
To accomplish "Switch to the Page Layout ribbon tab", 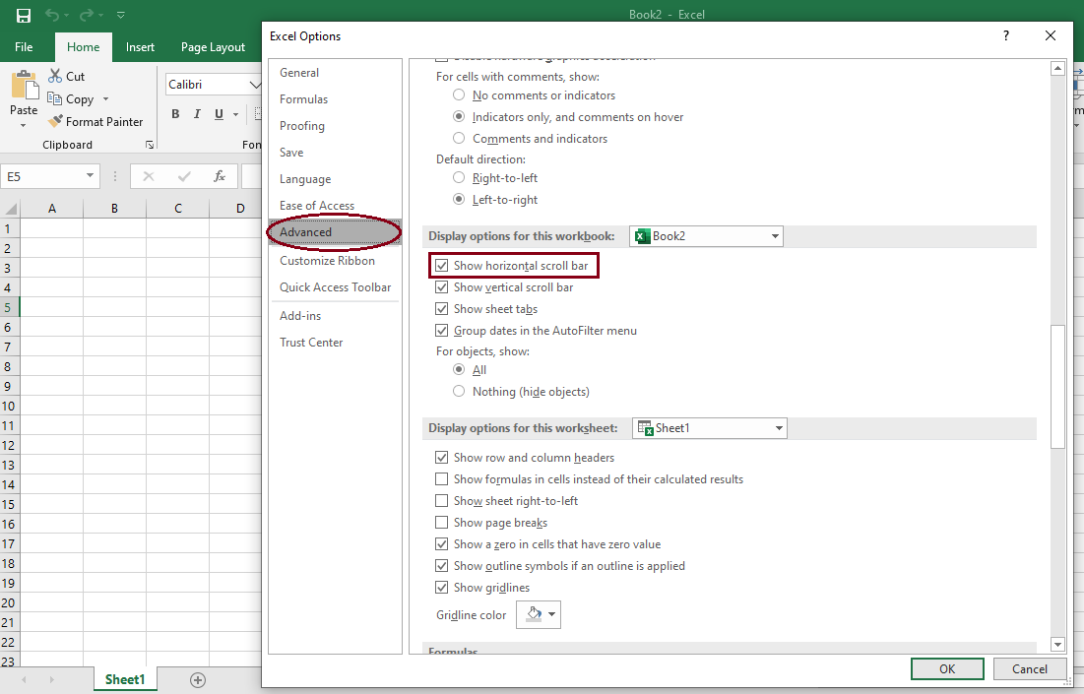I will pos(213,46).
